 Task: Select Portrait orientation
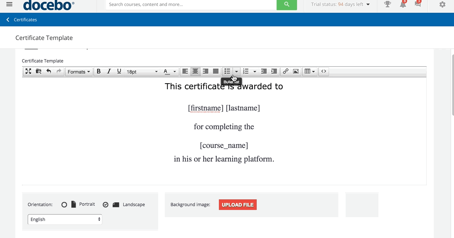click(64, 205)
